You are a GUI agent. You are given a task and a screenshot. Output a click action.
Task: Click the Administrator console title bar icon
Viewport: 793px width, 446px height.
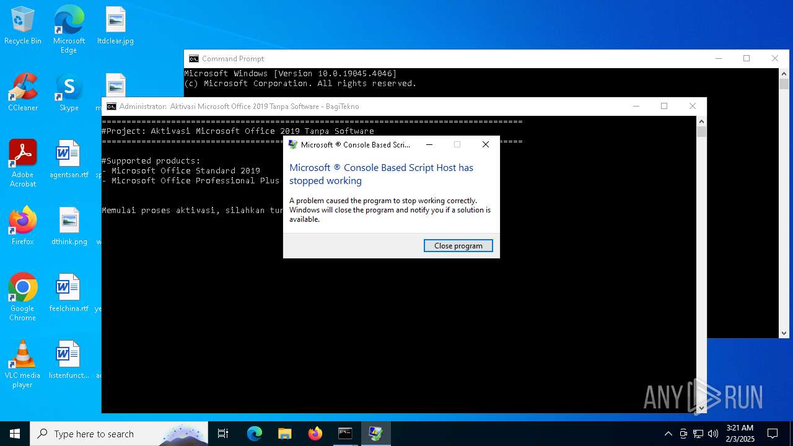click(x=112, y=107)
